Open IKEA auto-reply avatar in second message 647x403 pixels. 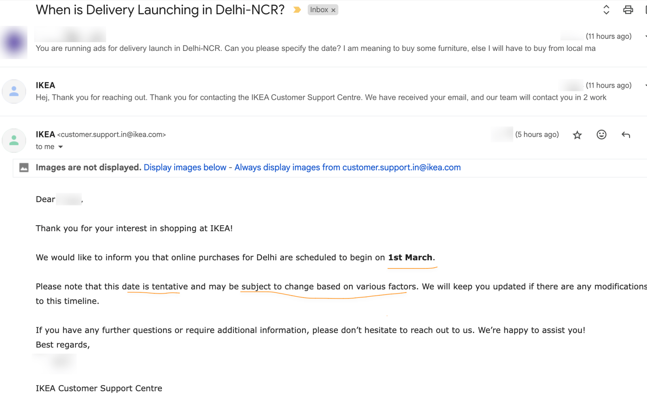[x=14, y=91]
